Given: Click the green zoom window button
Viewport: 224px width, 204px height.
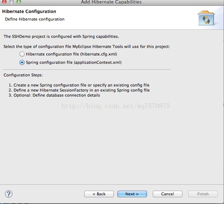Looking at the screenshot, I should (x=19, y=2).
